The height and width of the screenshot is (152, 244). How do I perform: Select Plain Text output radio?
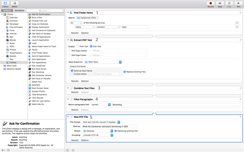pyautogui.click(x=78, y=46)
